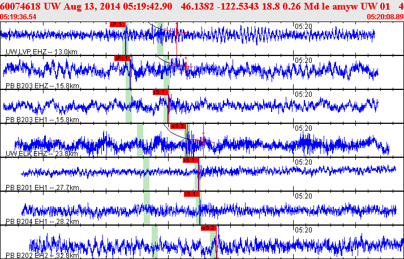Click the window end time 05:20:08.89

coord(385,16)
